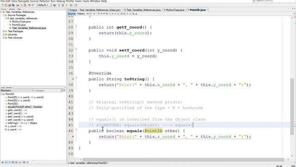296x167 pixels.
Task: Click the Open Project toolbar icon
Action: click(x=10, y=5)
